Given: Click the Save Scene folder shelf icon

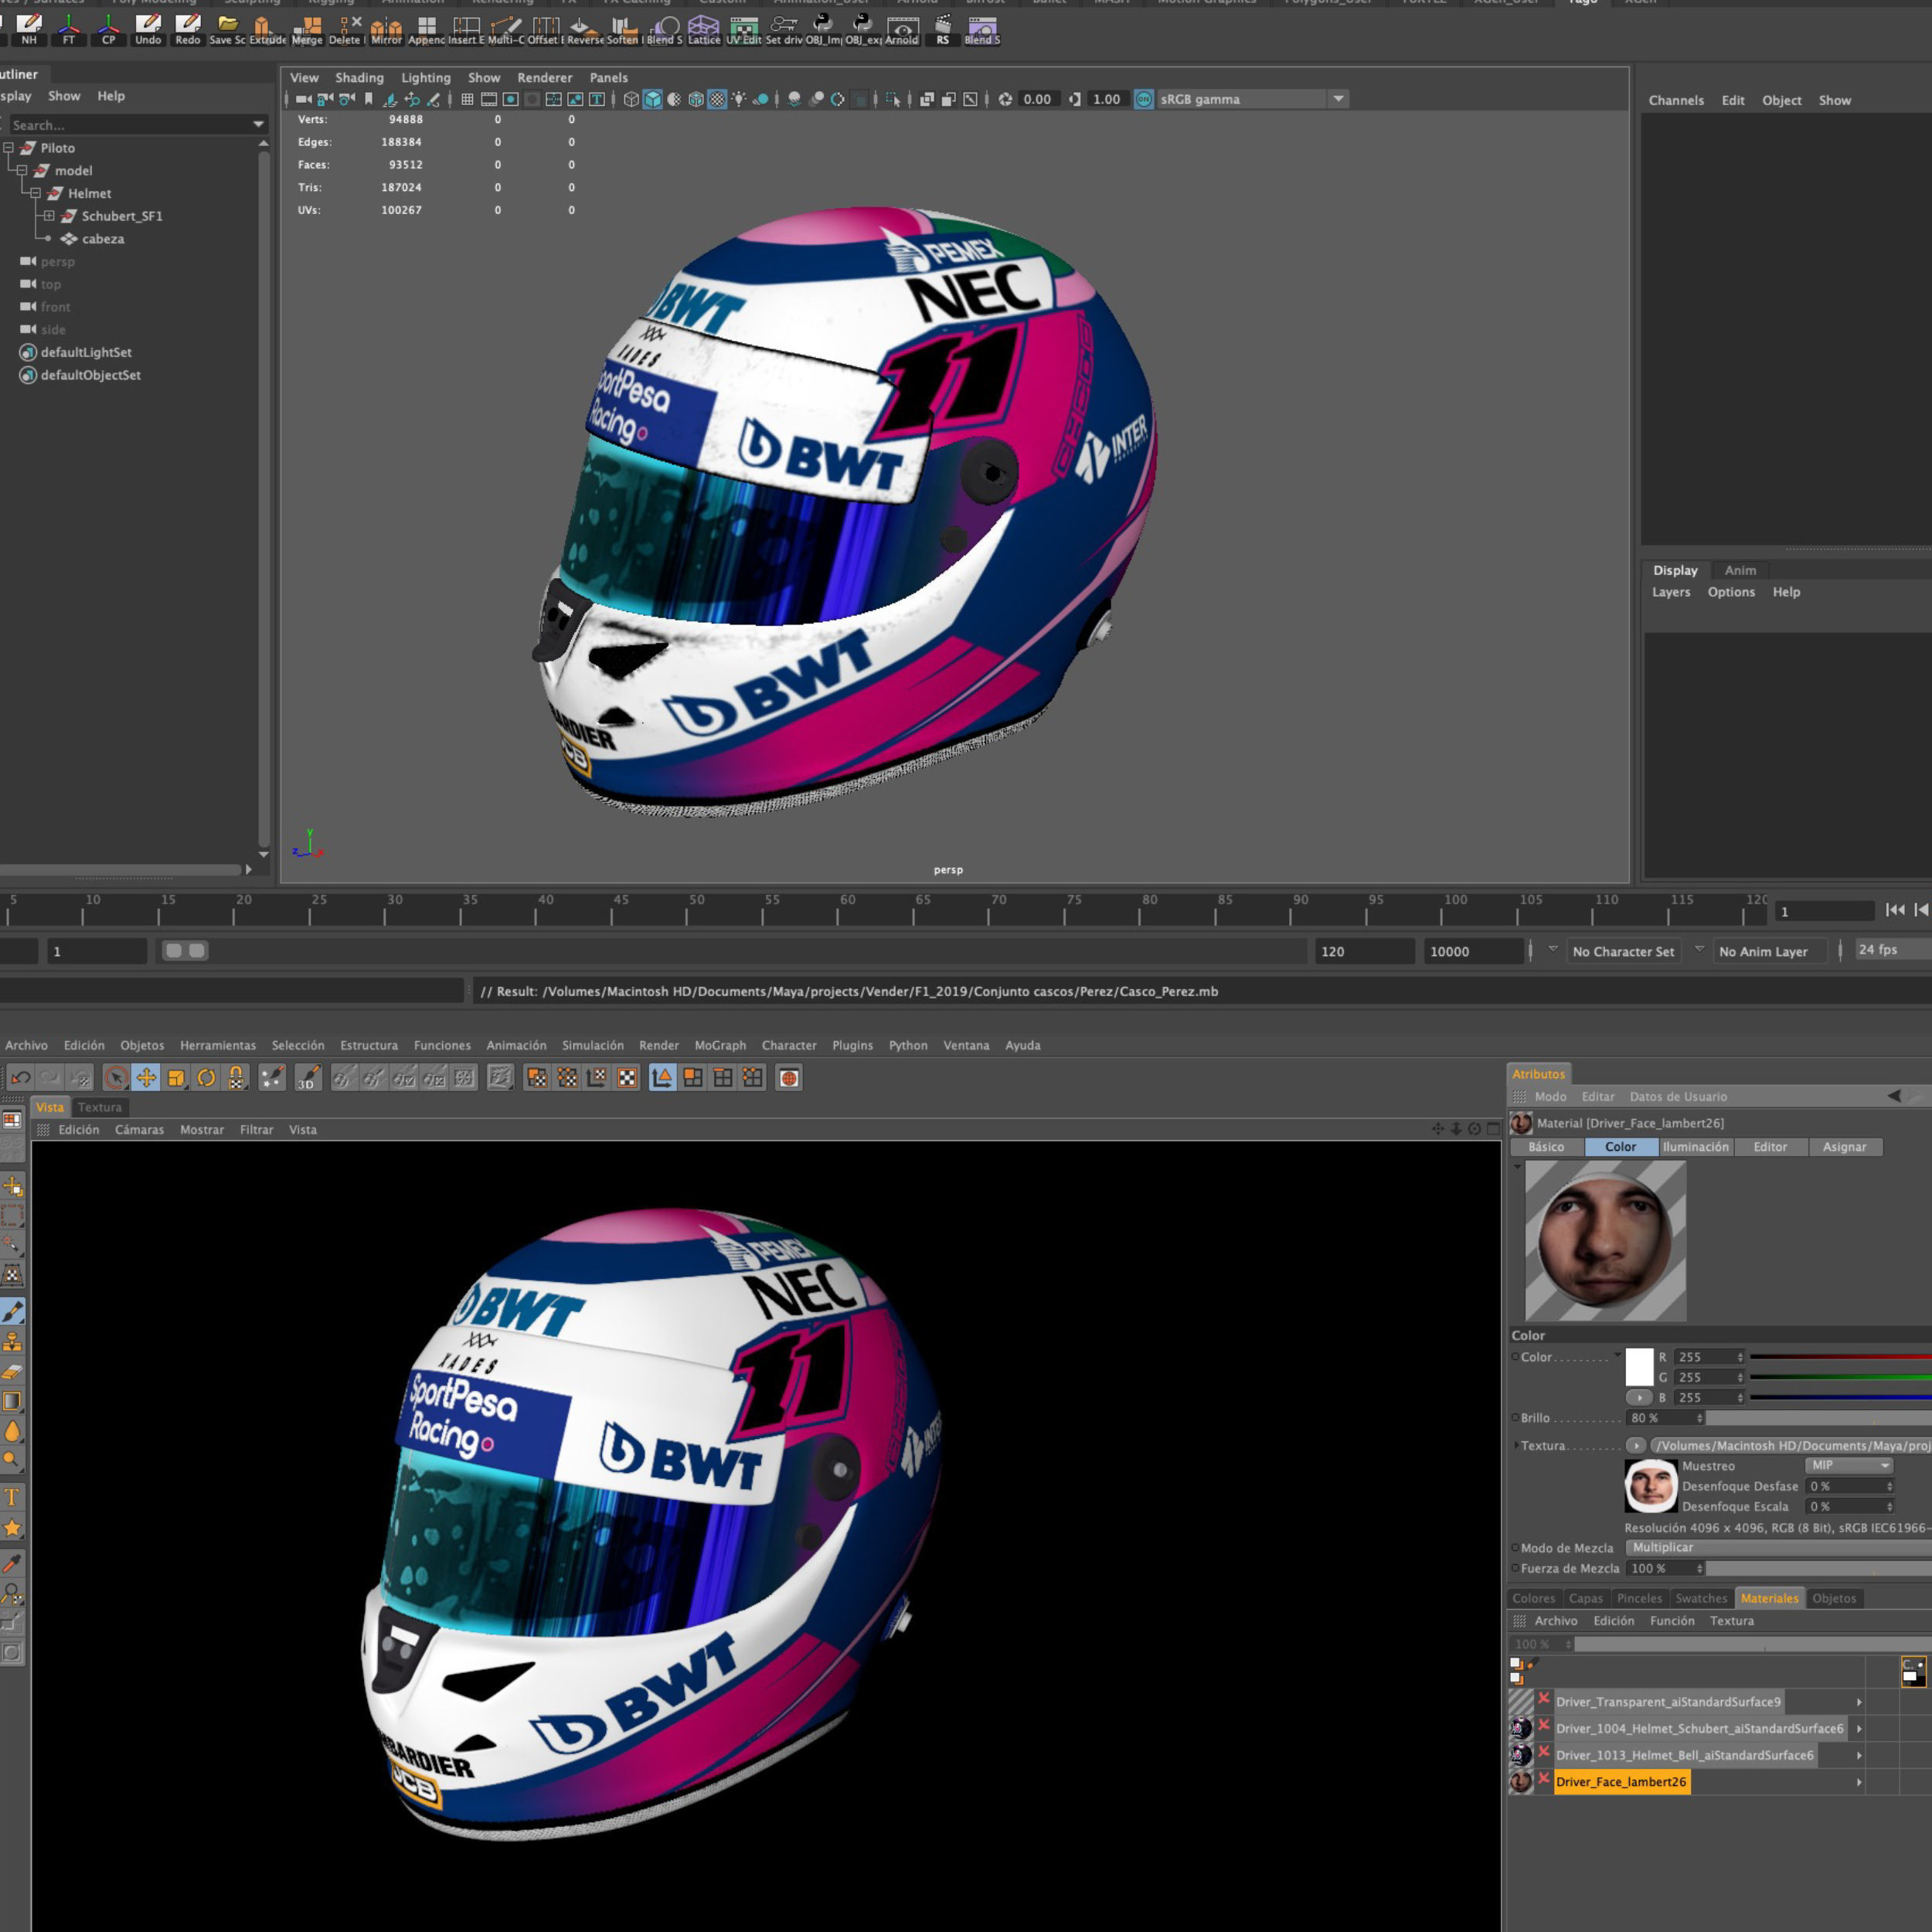Looking at the screenshot, I should point(227,29).
